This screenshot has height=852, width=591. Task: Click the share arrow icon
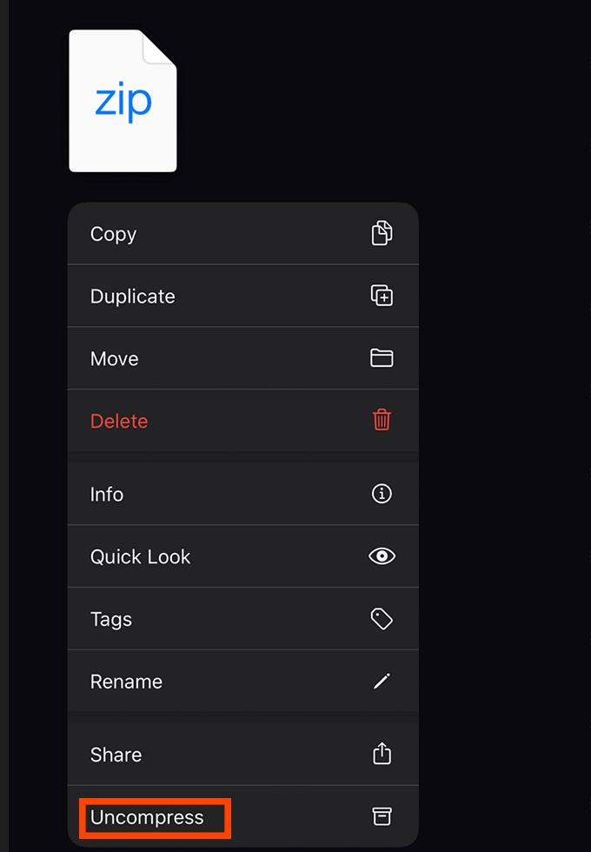click(x=382, y=754)
